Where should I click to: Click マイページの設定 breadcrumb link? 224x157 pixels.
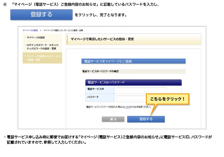click(30, 30)
